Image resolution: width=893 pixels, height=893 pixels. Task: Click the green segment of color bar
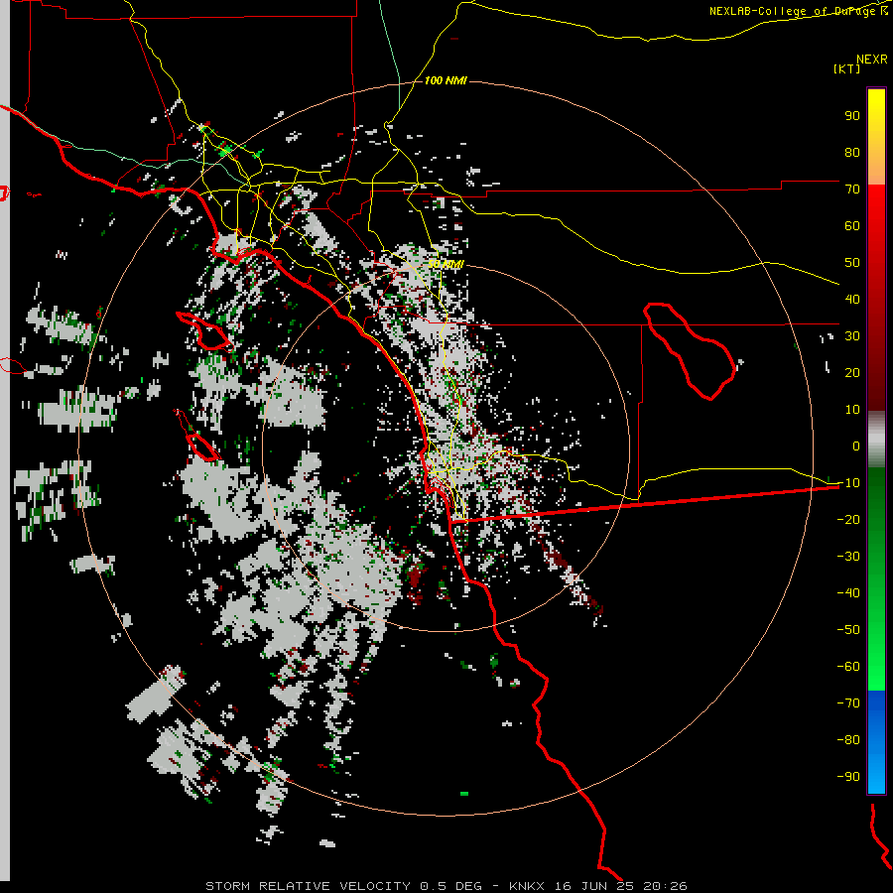click(876, 578)
